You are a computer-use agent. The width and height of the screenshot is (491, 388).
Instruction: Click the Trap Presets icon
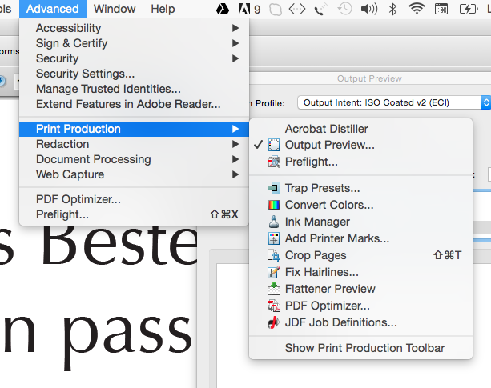(274, 188)
